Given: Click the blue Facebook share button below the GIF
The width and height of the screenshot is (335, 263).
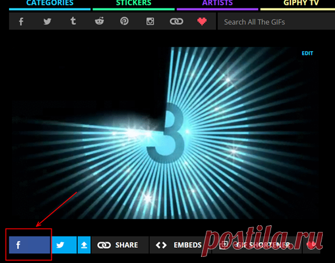Looking at the screenshot, I should click(29, 245).
